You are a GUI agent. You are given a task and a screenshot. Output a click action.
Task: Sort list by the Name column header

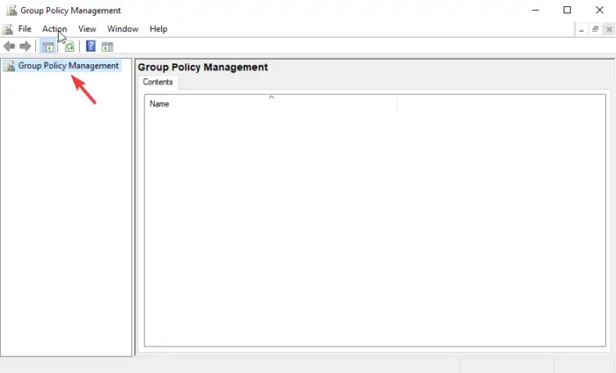tap(271, 104)
